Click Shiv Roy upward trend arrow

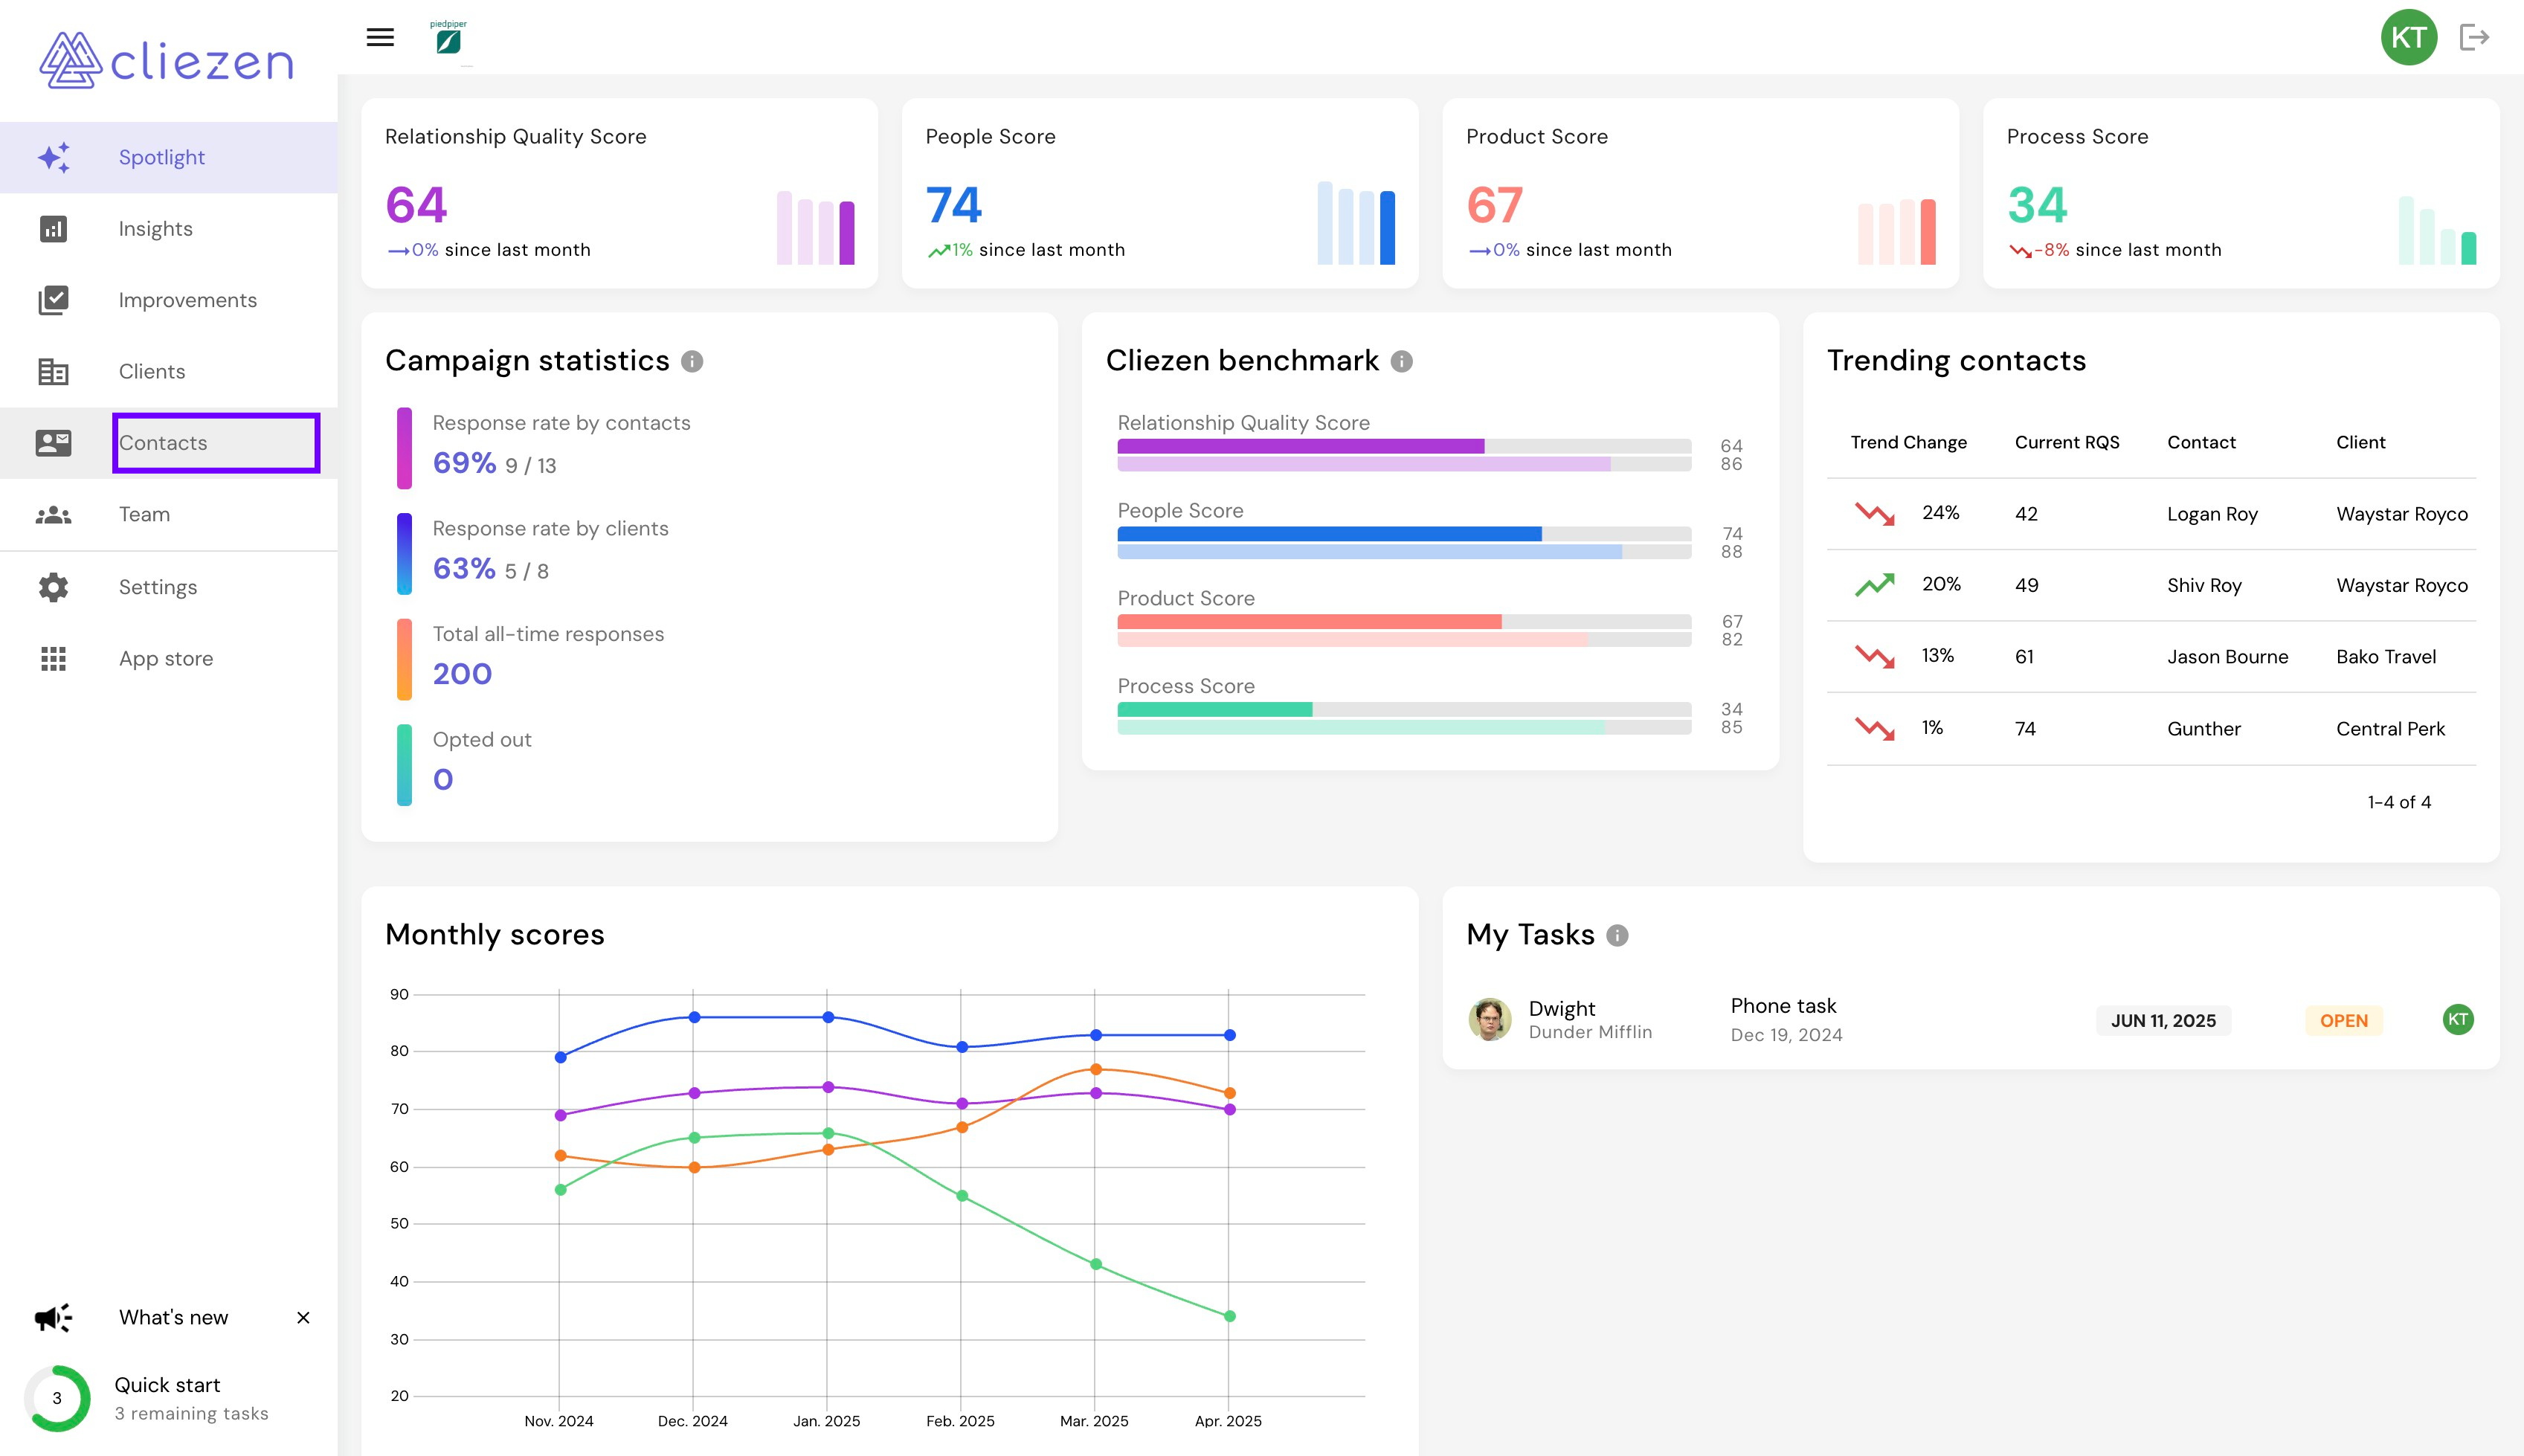(1875, 584)
